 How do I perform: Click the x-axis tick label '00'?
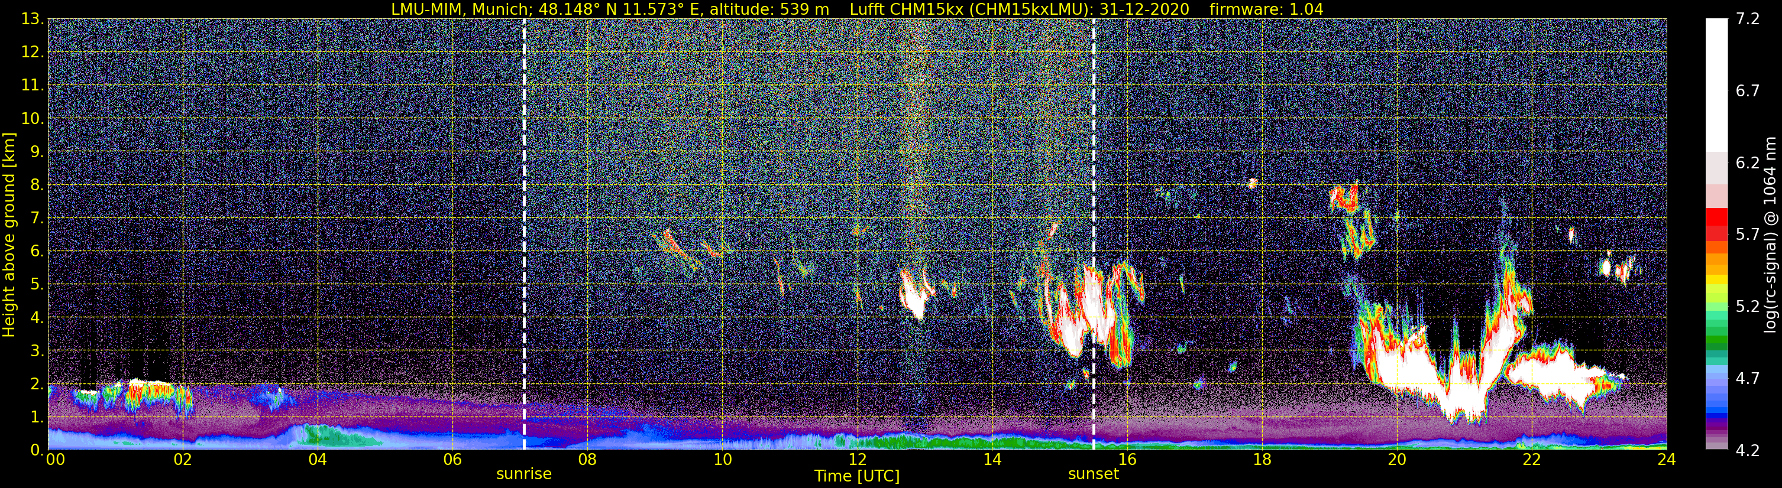tap(54, 460)
